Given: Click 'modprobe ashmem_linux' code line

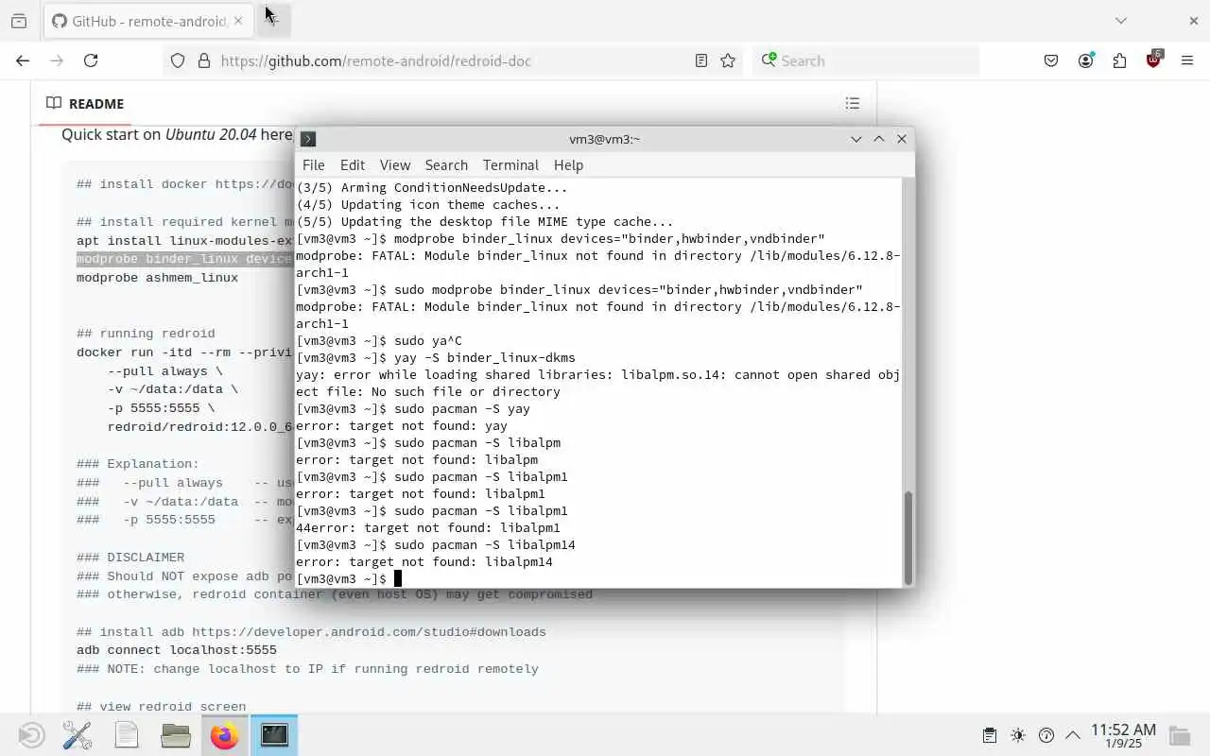Looking at the screenshot, I should [x=157, y=278].
